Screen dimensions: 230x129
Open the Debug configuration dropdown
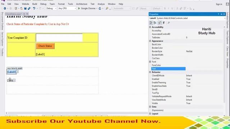click(x=51, y=9)
